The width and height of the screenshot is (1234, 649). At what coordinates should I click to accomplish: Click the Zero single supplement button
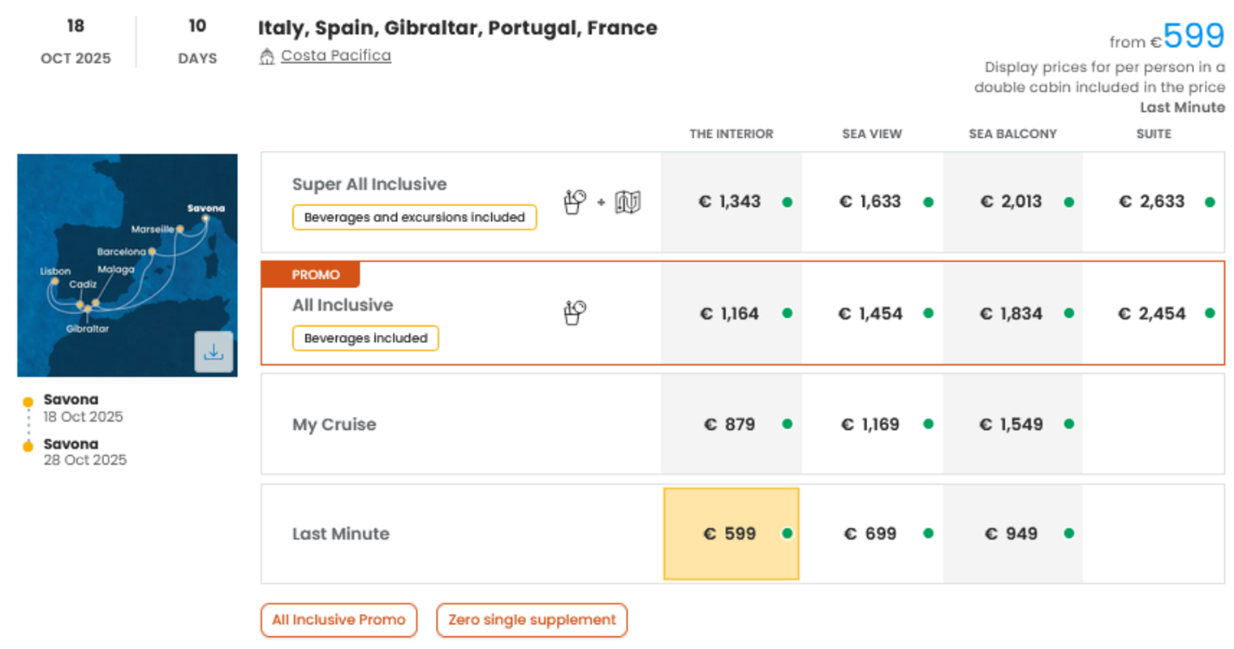click(532, 620)
